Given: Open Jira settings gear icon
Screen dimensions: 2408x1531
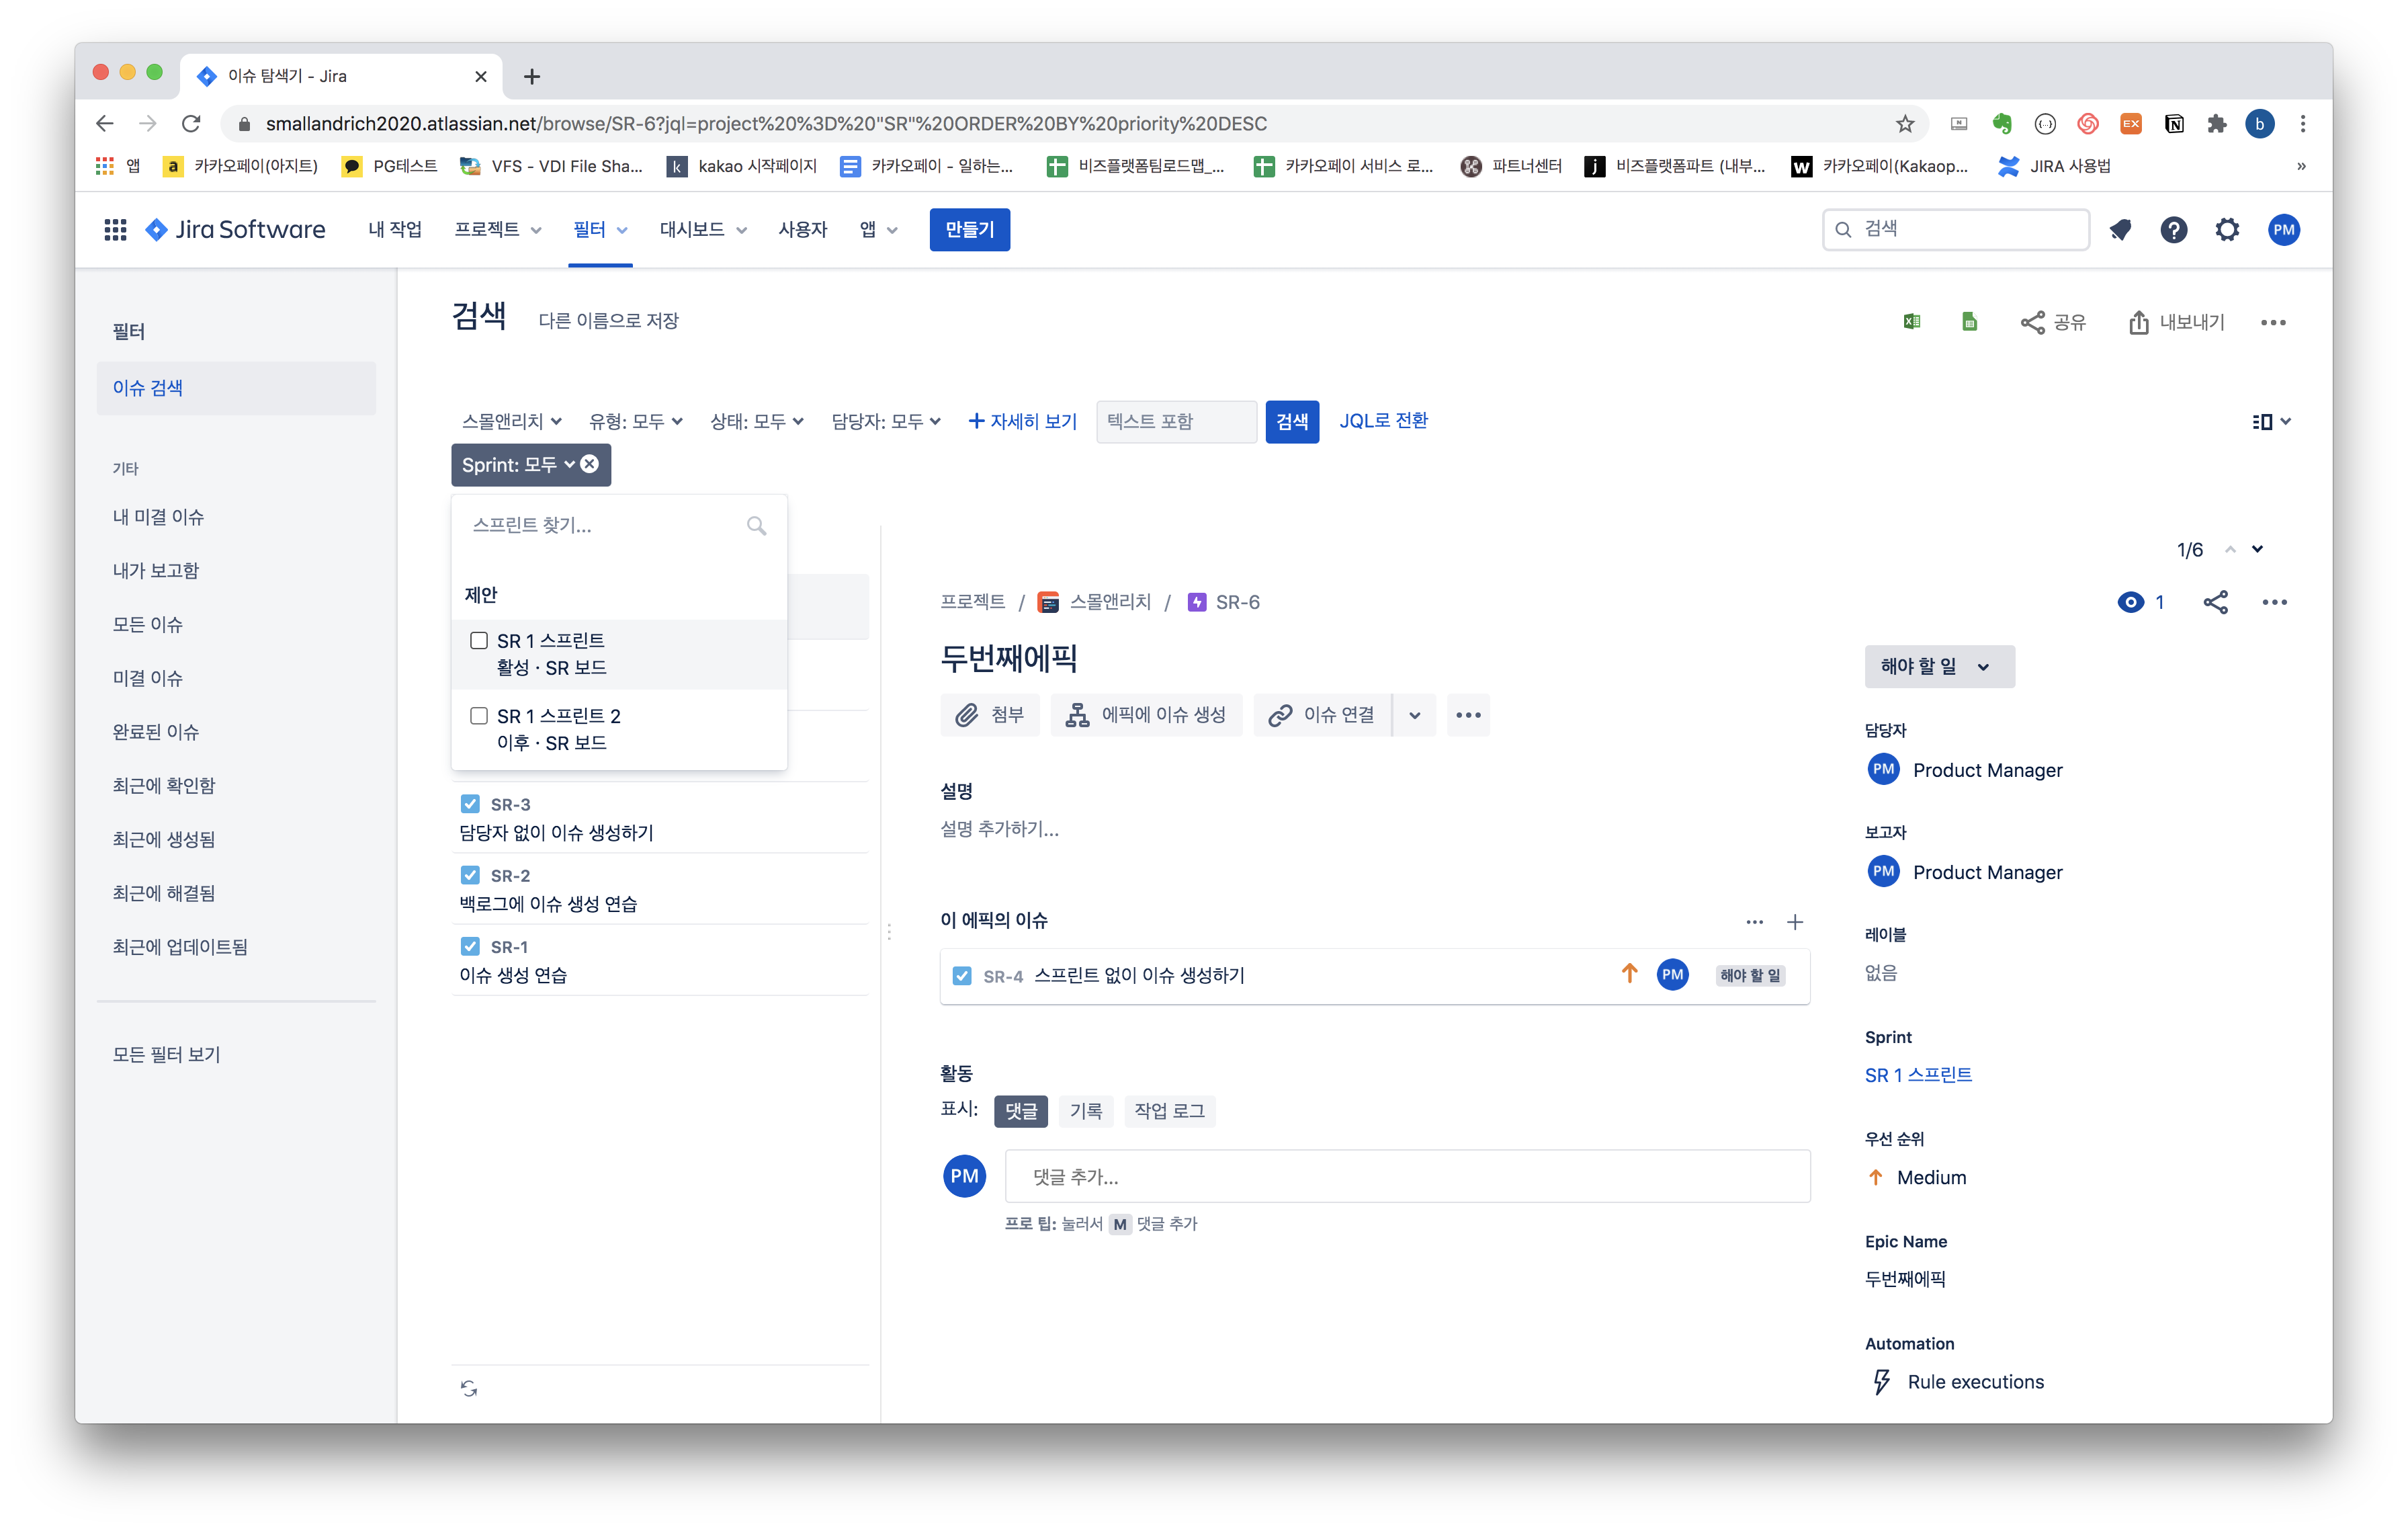Looking at the screenshot, I should [x=2227, y=230].
